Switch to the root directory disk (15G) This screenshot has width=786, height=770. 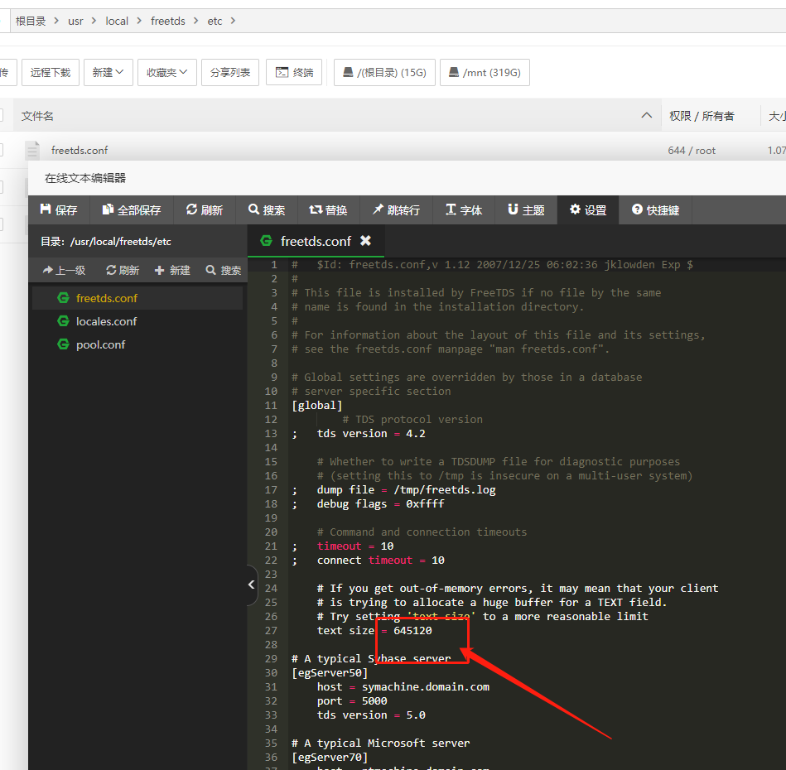384,72
